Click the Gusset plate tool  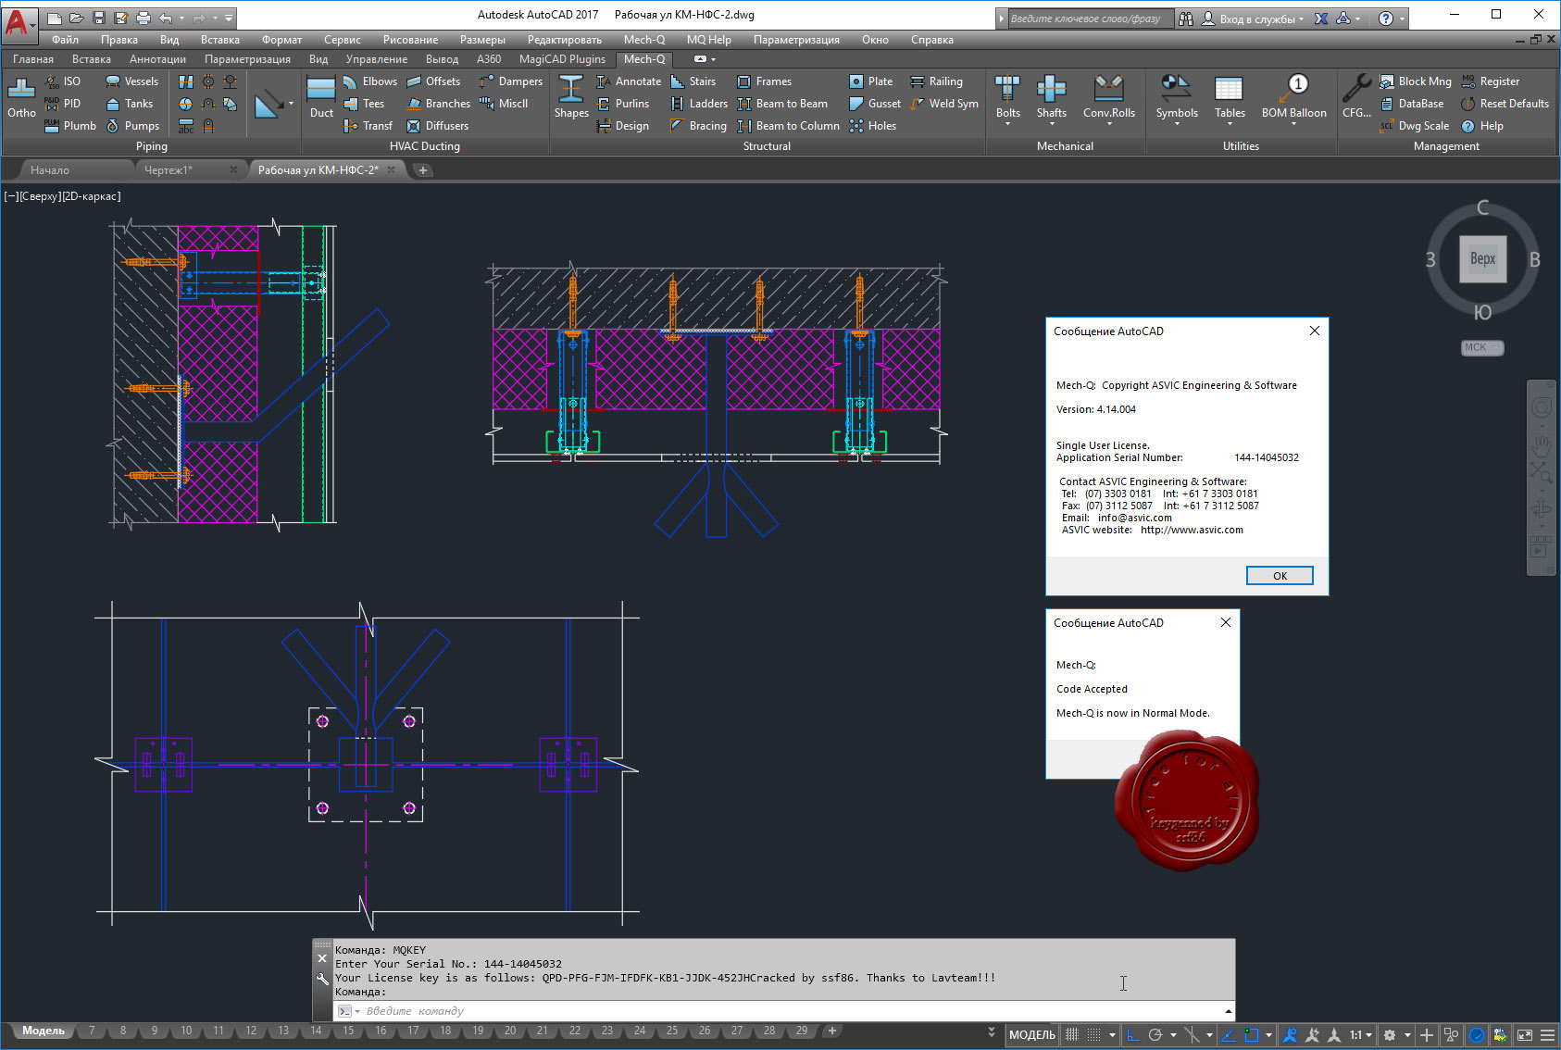click(875, 104)
